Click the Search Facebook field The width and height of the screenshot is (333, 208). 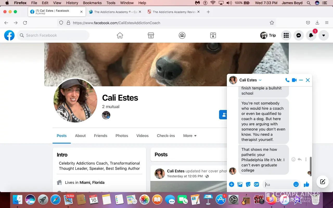(x=53, y=35)
